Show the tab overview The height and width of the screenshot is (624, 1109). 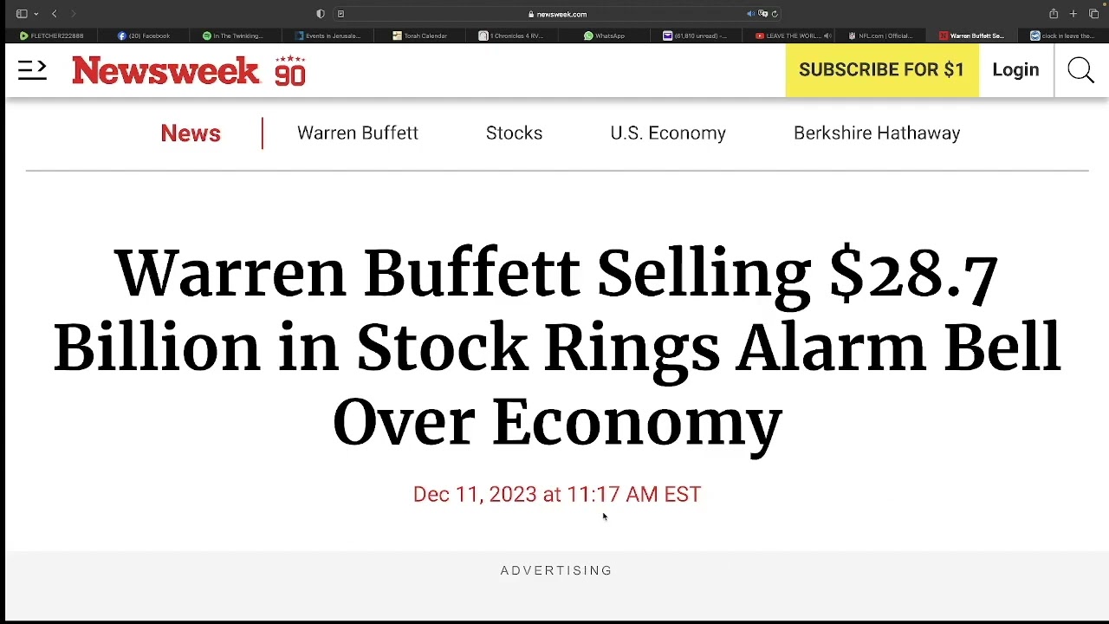pyautogui.click(x=1093, y=14)
